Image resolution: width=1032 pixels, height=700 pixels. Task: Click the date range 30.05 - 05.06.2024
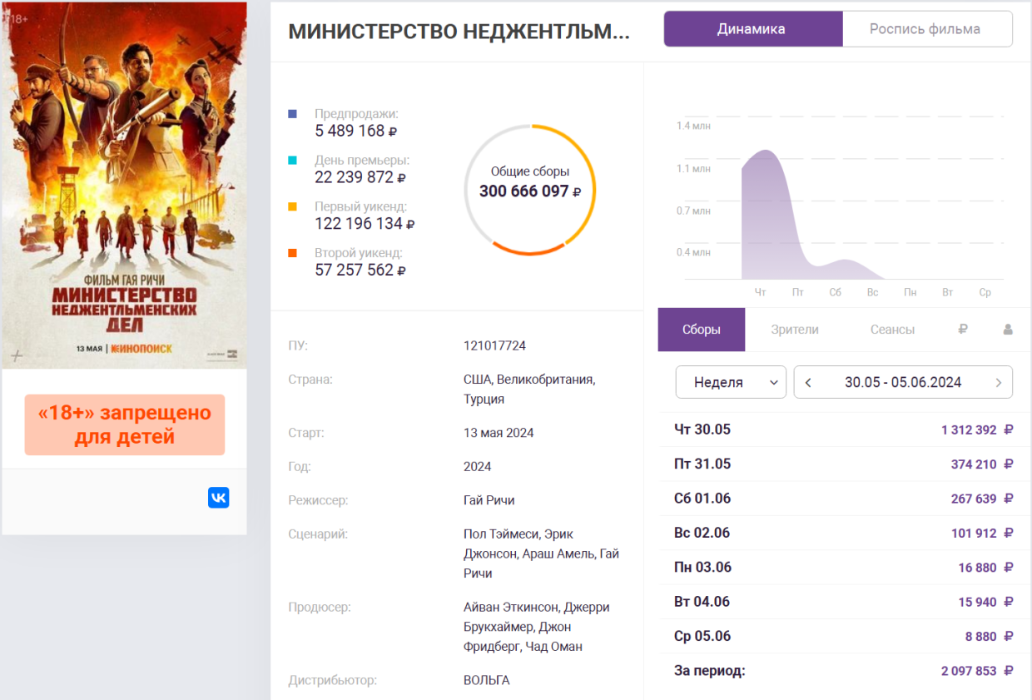pos(903,383)
